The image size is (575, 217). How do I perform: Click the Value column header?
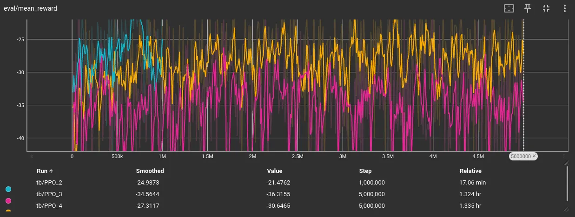(x=275, y=171)
